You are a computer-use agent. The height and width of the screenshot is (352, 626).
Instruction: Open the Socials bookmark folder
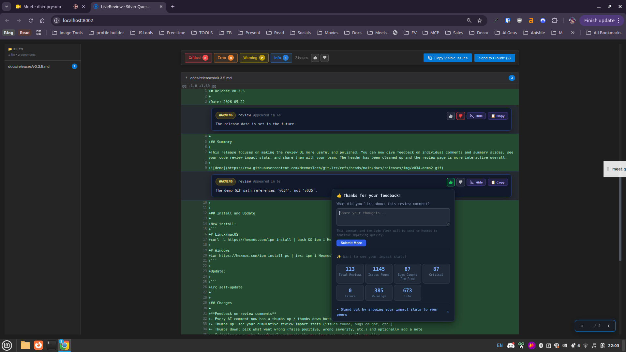[x=300, y=33]
